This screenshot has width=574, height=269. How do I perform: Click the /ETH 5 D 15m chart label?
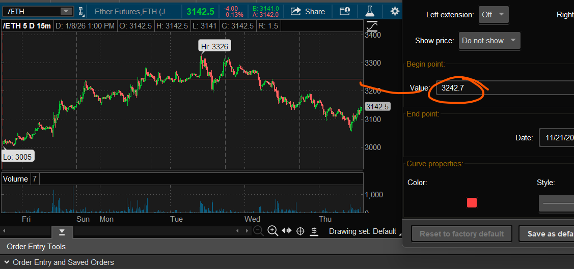pos(28,26)
